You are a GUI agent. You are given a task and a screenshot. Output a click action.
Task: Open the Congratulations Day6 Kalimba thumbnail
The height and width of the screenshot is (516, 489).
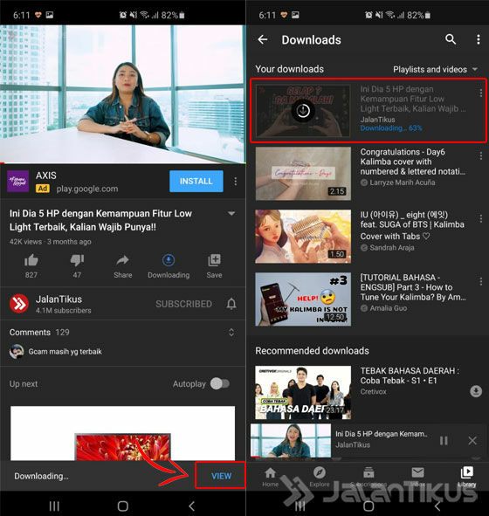(x=303, y=174)
